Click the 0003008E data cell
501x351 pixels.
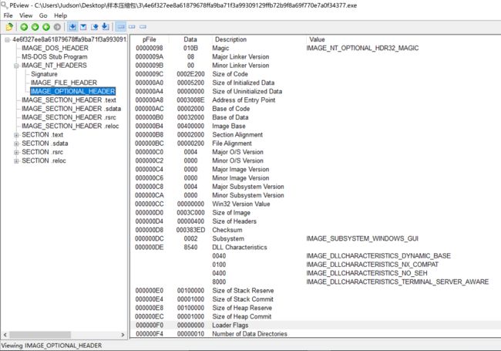(x=190, y=100)
